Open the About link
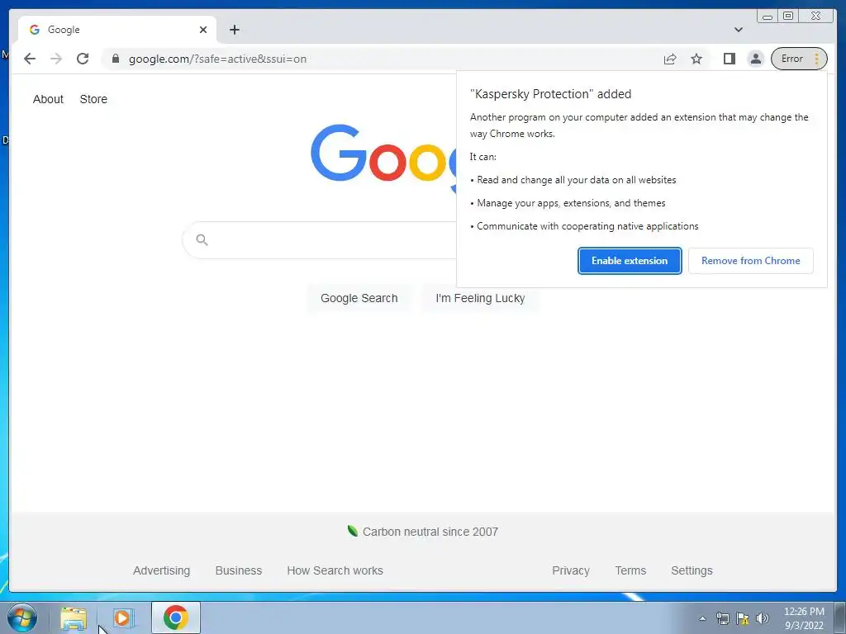846x634 pixels. pyautogui.click(x=48, y=99)
